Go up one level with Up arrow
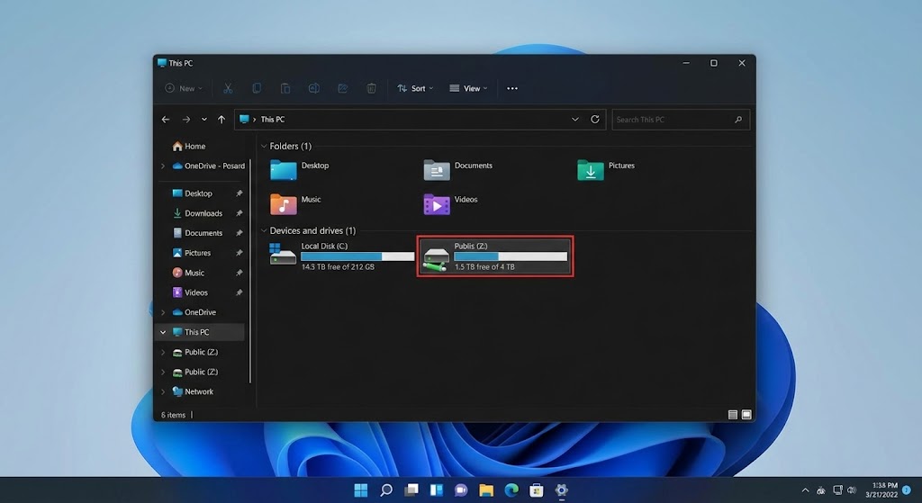Image resolution: width=922 pixels, height=503 pixels. point(221,119)
